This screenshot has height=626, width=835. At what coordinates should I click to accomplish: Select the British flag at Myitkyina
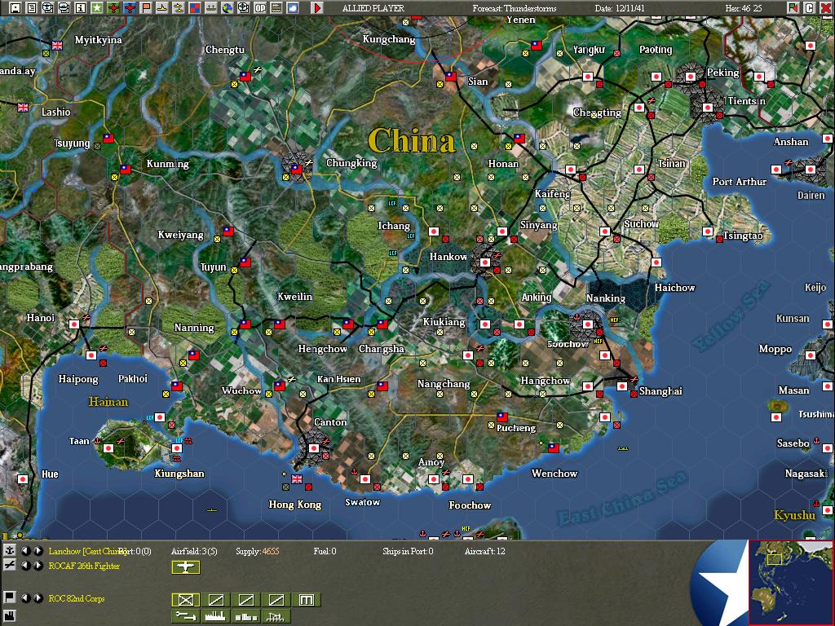click(57, 46)
